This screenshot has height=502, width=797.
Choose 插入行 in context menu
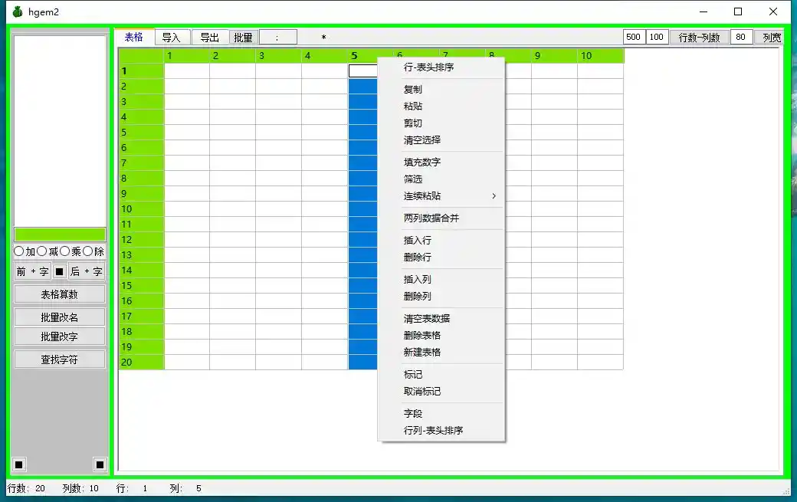[441, 241]
